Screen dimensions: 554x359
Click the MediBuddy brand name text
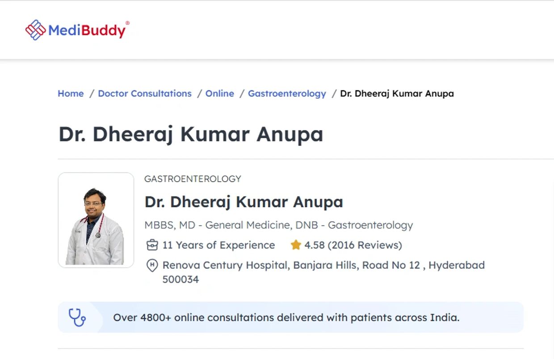88,30
